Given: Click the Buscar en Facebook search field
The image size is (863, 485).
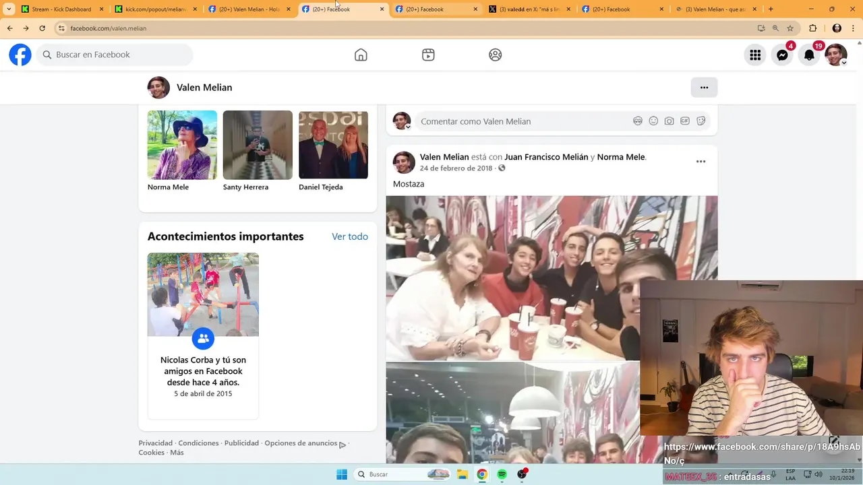Looking at the screenshot, I should [115, 55].
